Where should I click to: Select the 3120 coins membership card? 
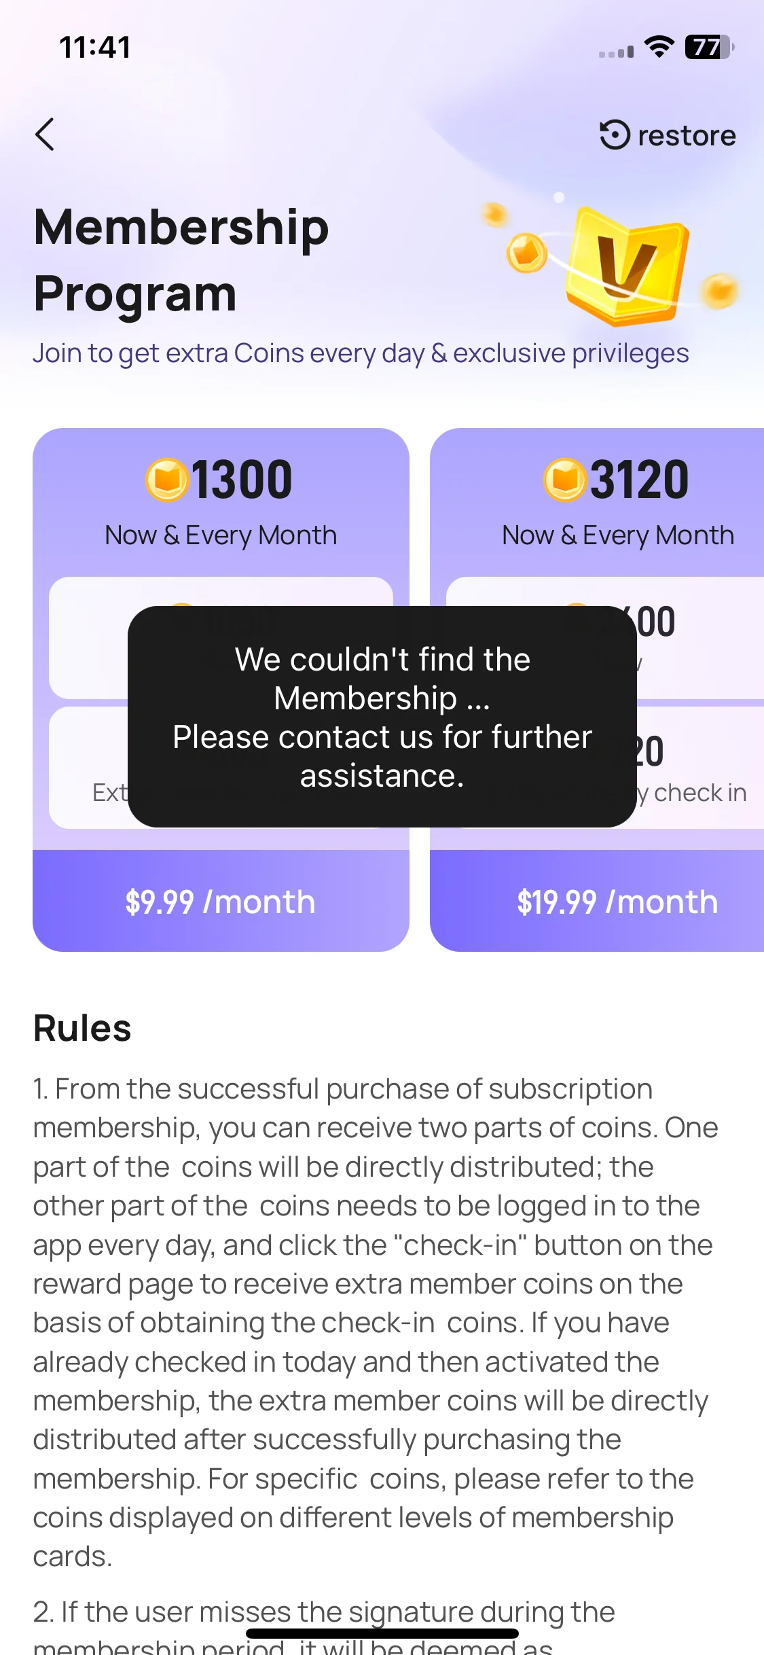coord(597,690)
